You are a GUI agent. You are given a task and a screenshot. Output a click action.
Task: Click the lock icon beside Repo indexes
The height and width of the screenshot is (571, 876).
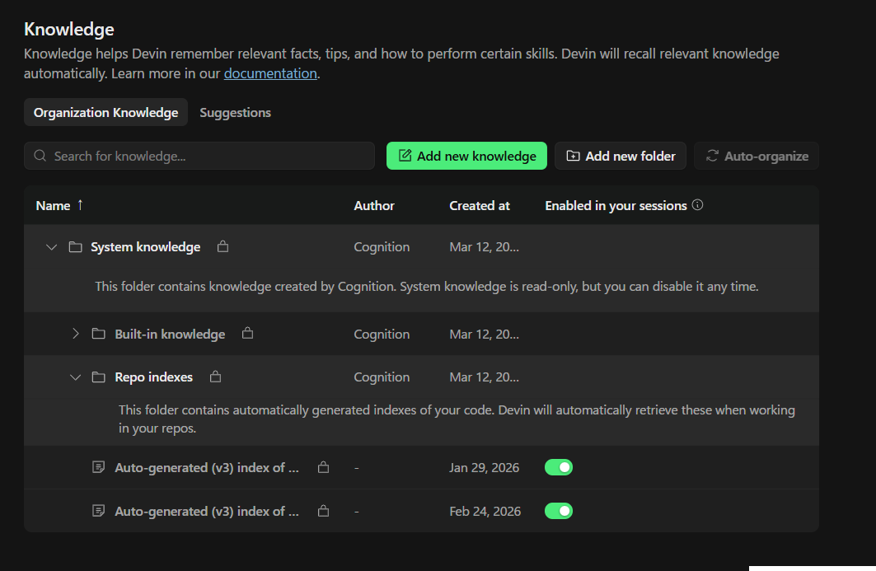point(215,377)
